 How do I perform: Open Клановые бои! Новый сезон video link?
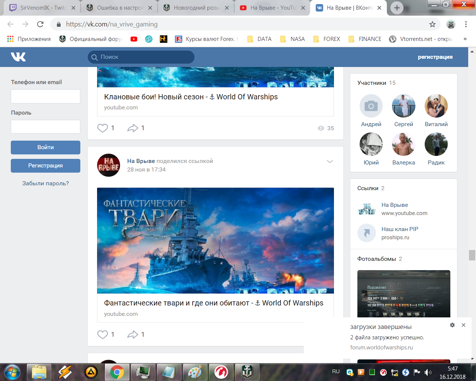pos(191,97)
